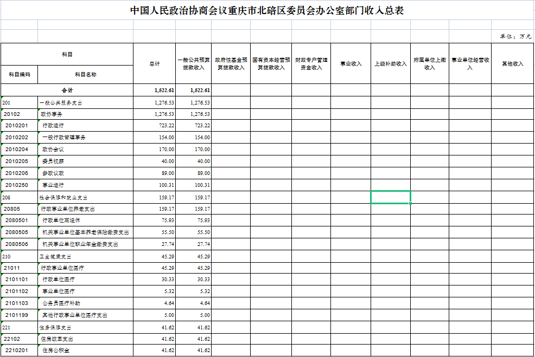Select the 科目名称 header cell
Viewport: 535px width, 357px height.
click(85, 74)
